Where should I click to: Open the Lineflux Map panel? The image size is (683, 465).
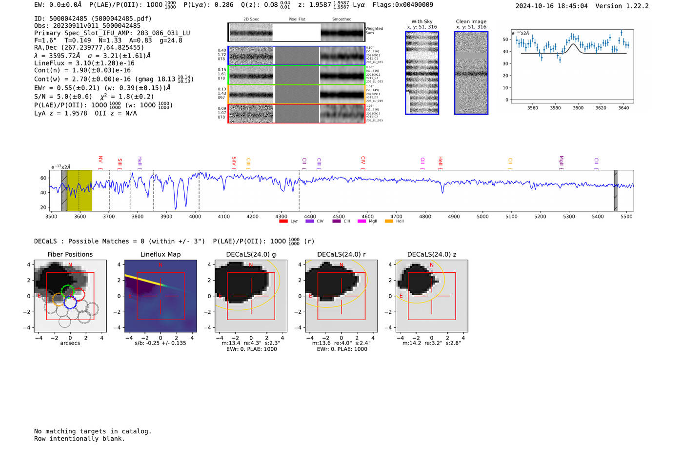click(x=161, y=296)
